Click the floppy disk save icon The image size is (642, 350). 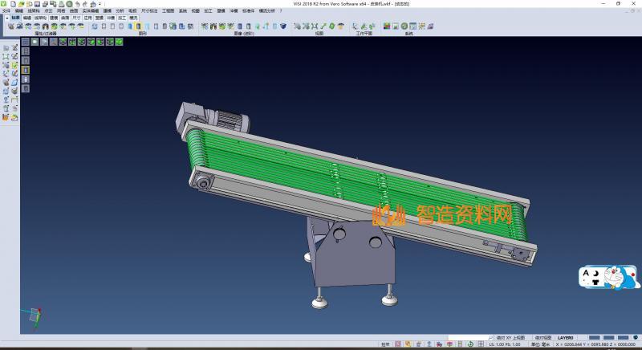(x=37, y=4)
